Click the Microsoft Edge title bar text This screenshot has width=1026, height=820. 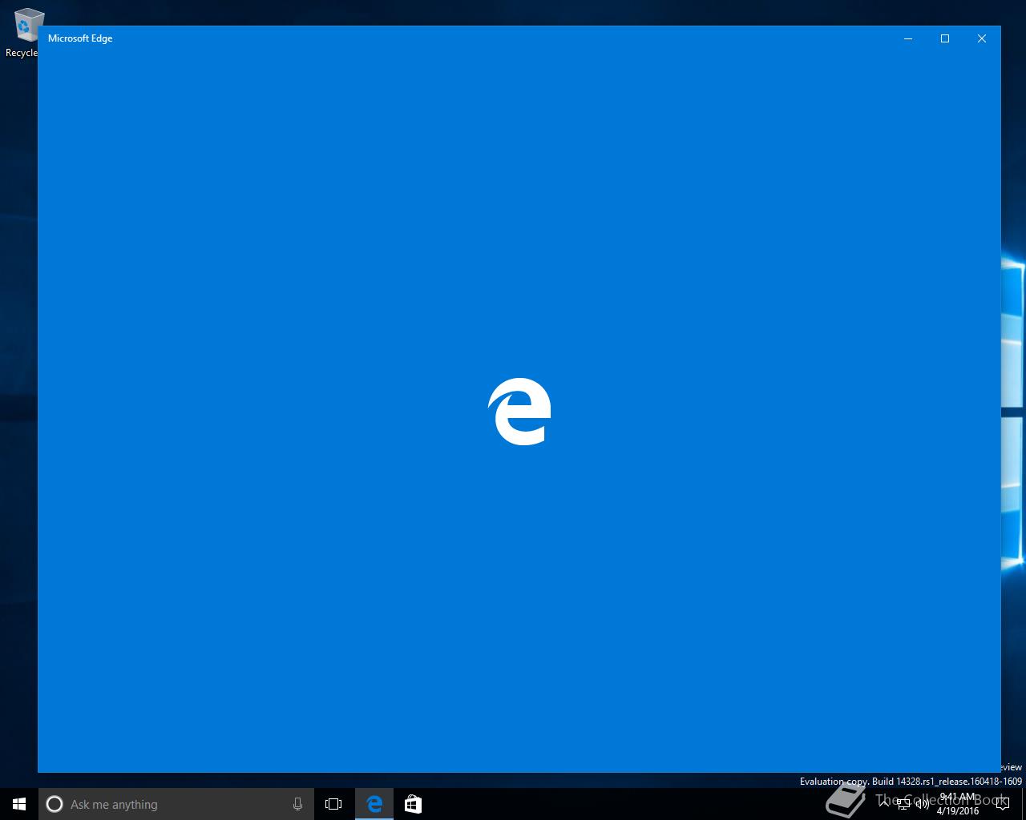tap(80, 38)
